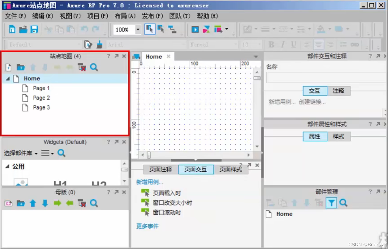Screen dimensions: 388x249
Task: Open the canvas tab list dropdown arrow
Action: tap(256, 57)
